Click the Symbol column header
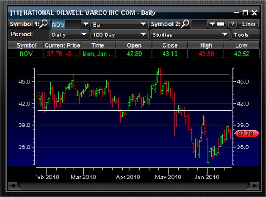Image resolution: width=266 pixels, height=197 pixels. [26, 45]
